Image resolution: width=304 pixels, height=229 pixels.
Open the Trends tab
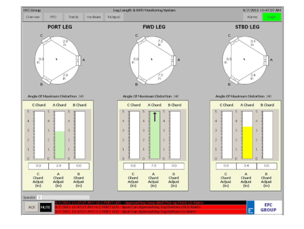(73, 17)
